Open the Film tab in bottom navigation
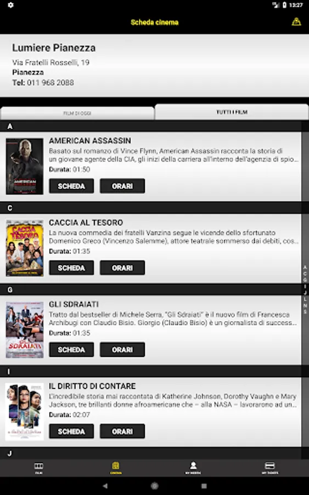309x495 pixels. click(39, 468)
